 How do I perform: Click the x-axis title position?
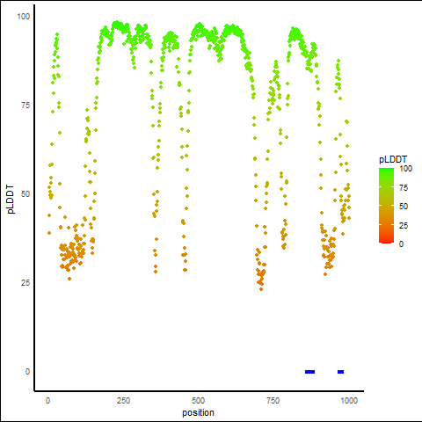pyautogui.click(x=198, y=412)
